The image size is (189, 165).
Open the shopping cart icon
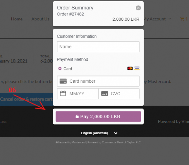click(x=182, y=19)
